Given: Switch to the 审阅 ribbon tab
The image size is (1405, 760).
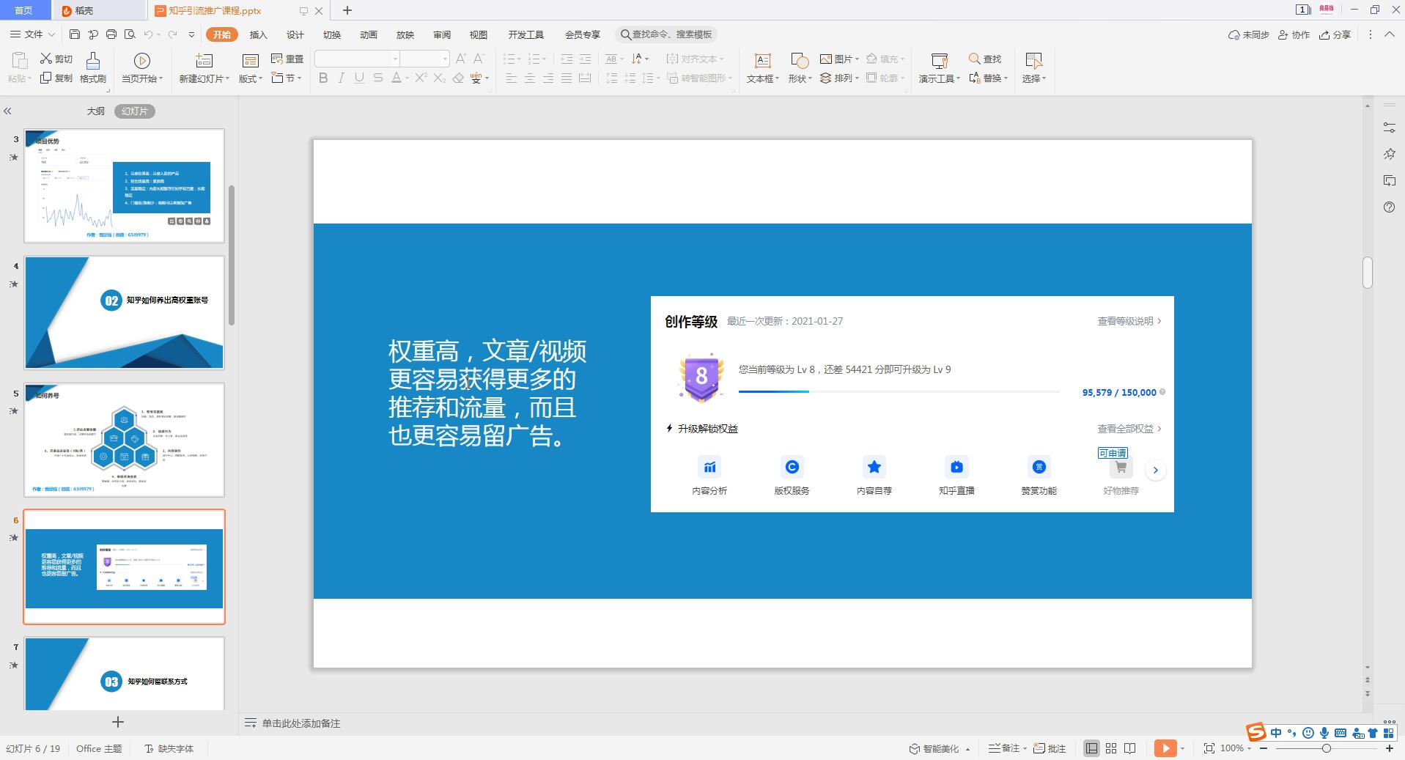Looking at the screenshot, I should tap(442, 34).
